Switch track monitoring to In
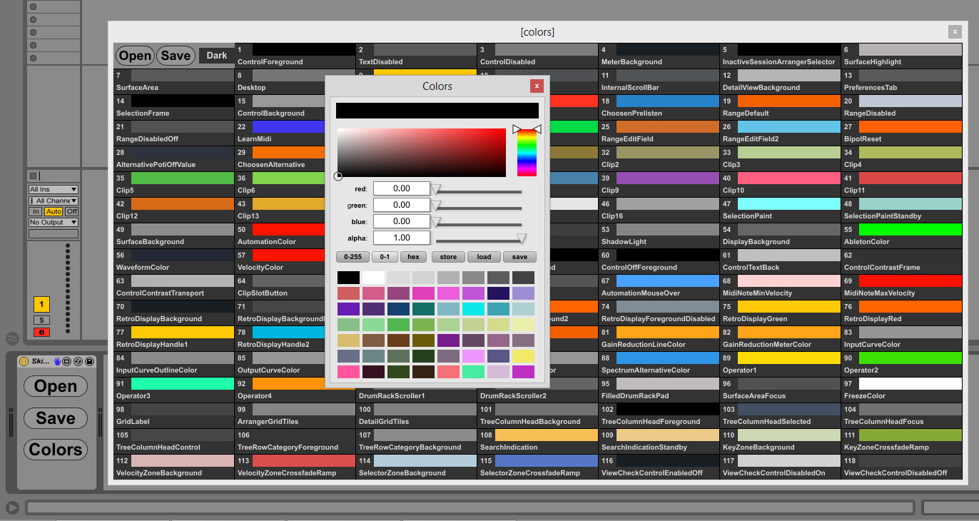979x521 pixels. tap(35, 211)
